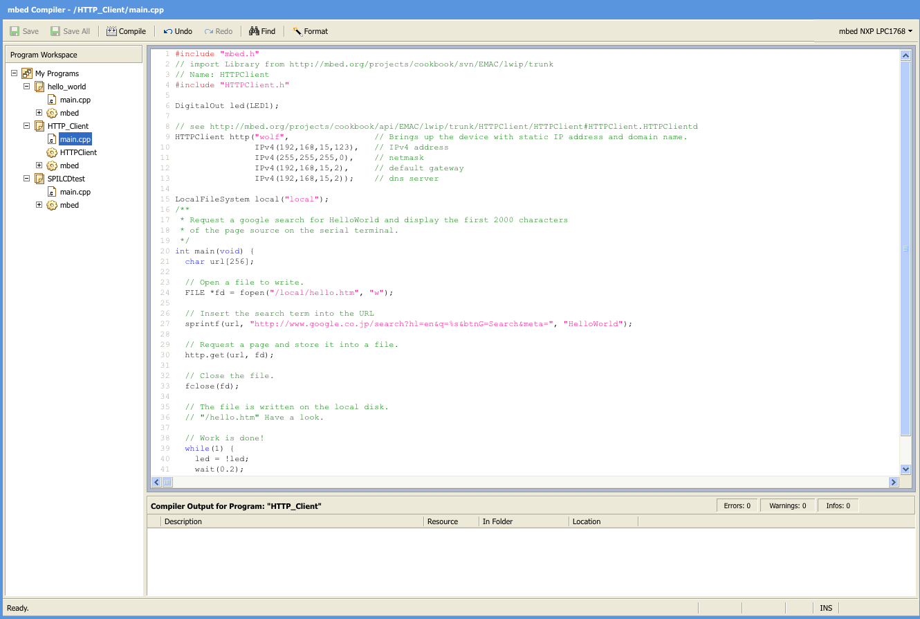Click the Redo toolbar button
Viewport: 920px width, 619px height.
[x=219, y=31]
